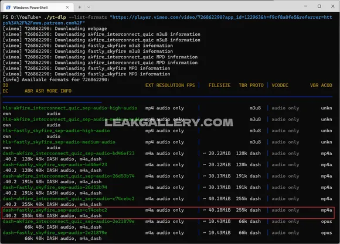Click dash-akfire_interconnect_quic_sep-audio-26d53b74 format ID
340x244 pixels.
[x=69, y=176]
